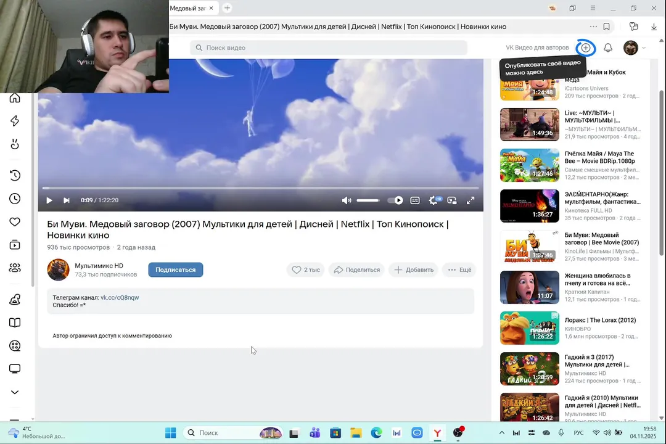
Task: Click the Добавить button
Action: (x=414, y=270)
